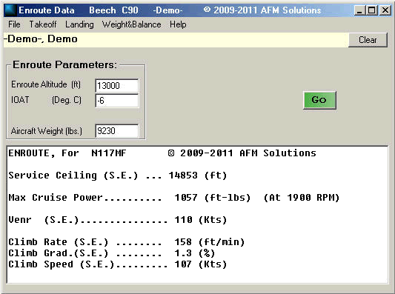
Task: Open the Help menu
Action: click(178, 24)
